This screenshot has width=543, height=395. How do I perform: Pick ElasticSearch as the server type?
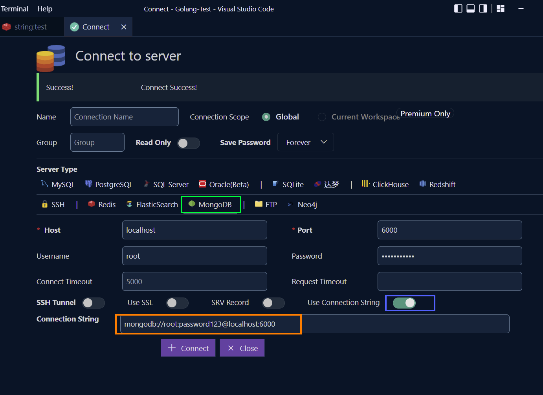pyautogui.click(x=156, y=204)
